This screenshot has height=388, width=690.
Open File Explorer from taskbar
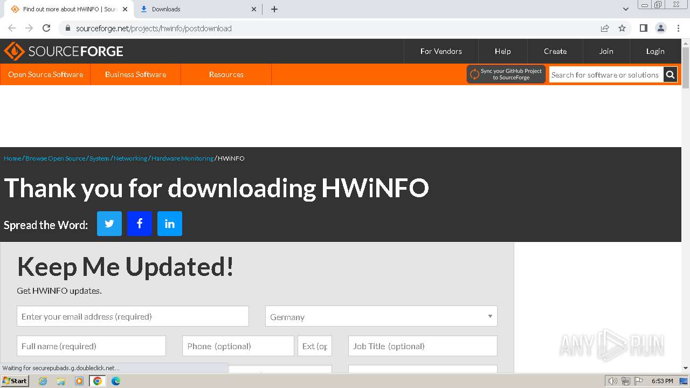pyautogui.click(x=61, y=381)
